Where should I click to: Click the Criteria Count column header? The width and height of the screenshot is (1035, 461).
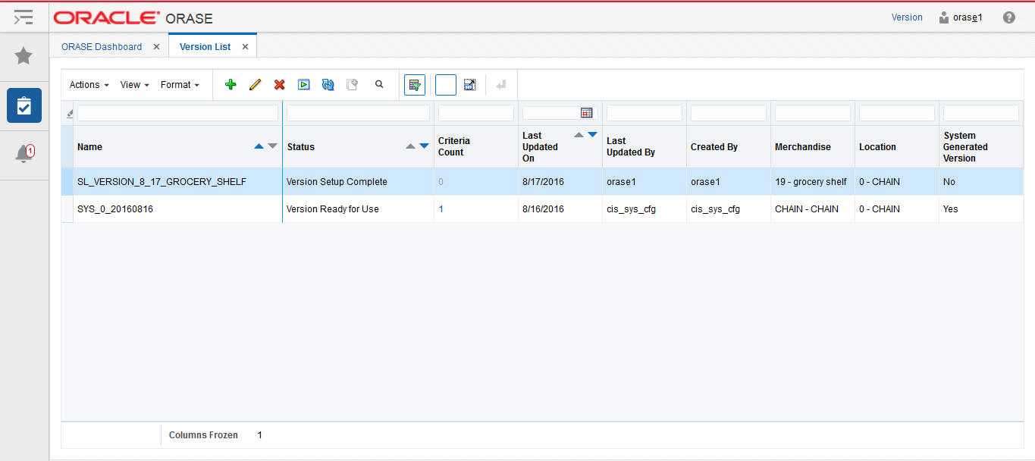pos(476,146)
